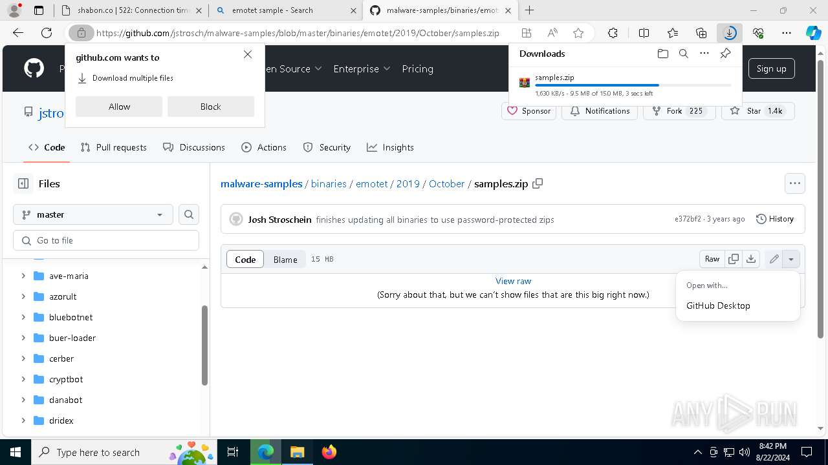Block multiple file downloads
The height and width of the screenshot is (465, 828).
pos(211,107)
